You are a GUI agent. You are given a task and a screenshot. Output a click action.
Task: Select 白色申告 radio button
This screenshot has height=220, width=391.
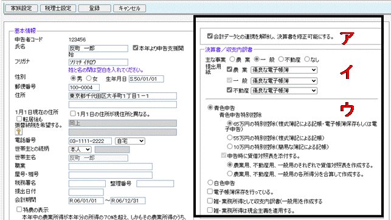[210, 183]
